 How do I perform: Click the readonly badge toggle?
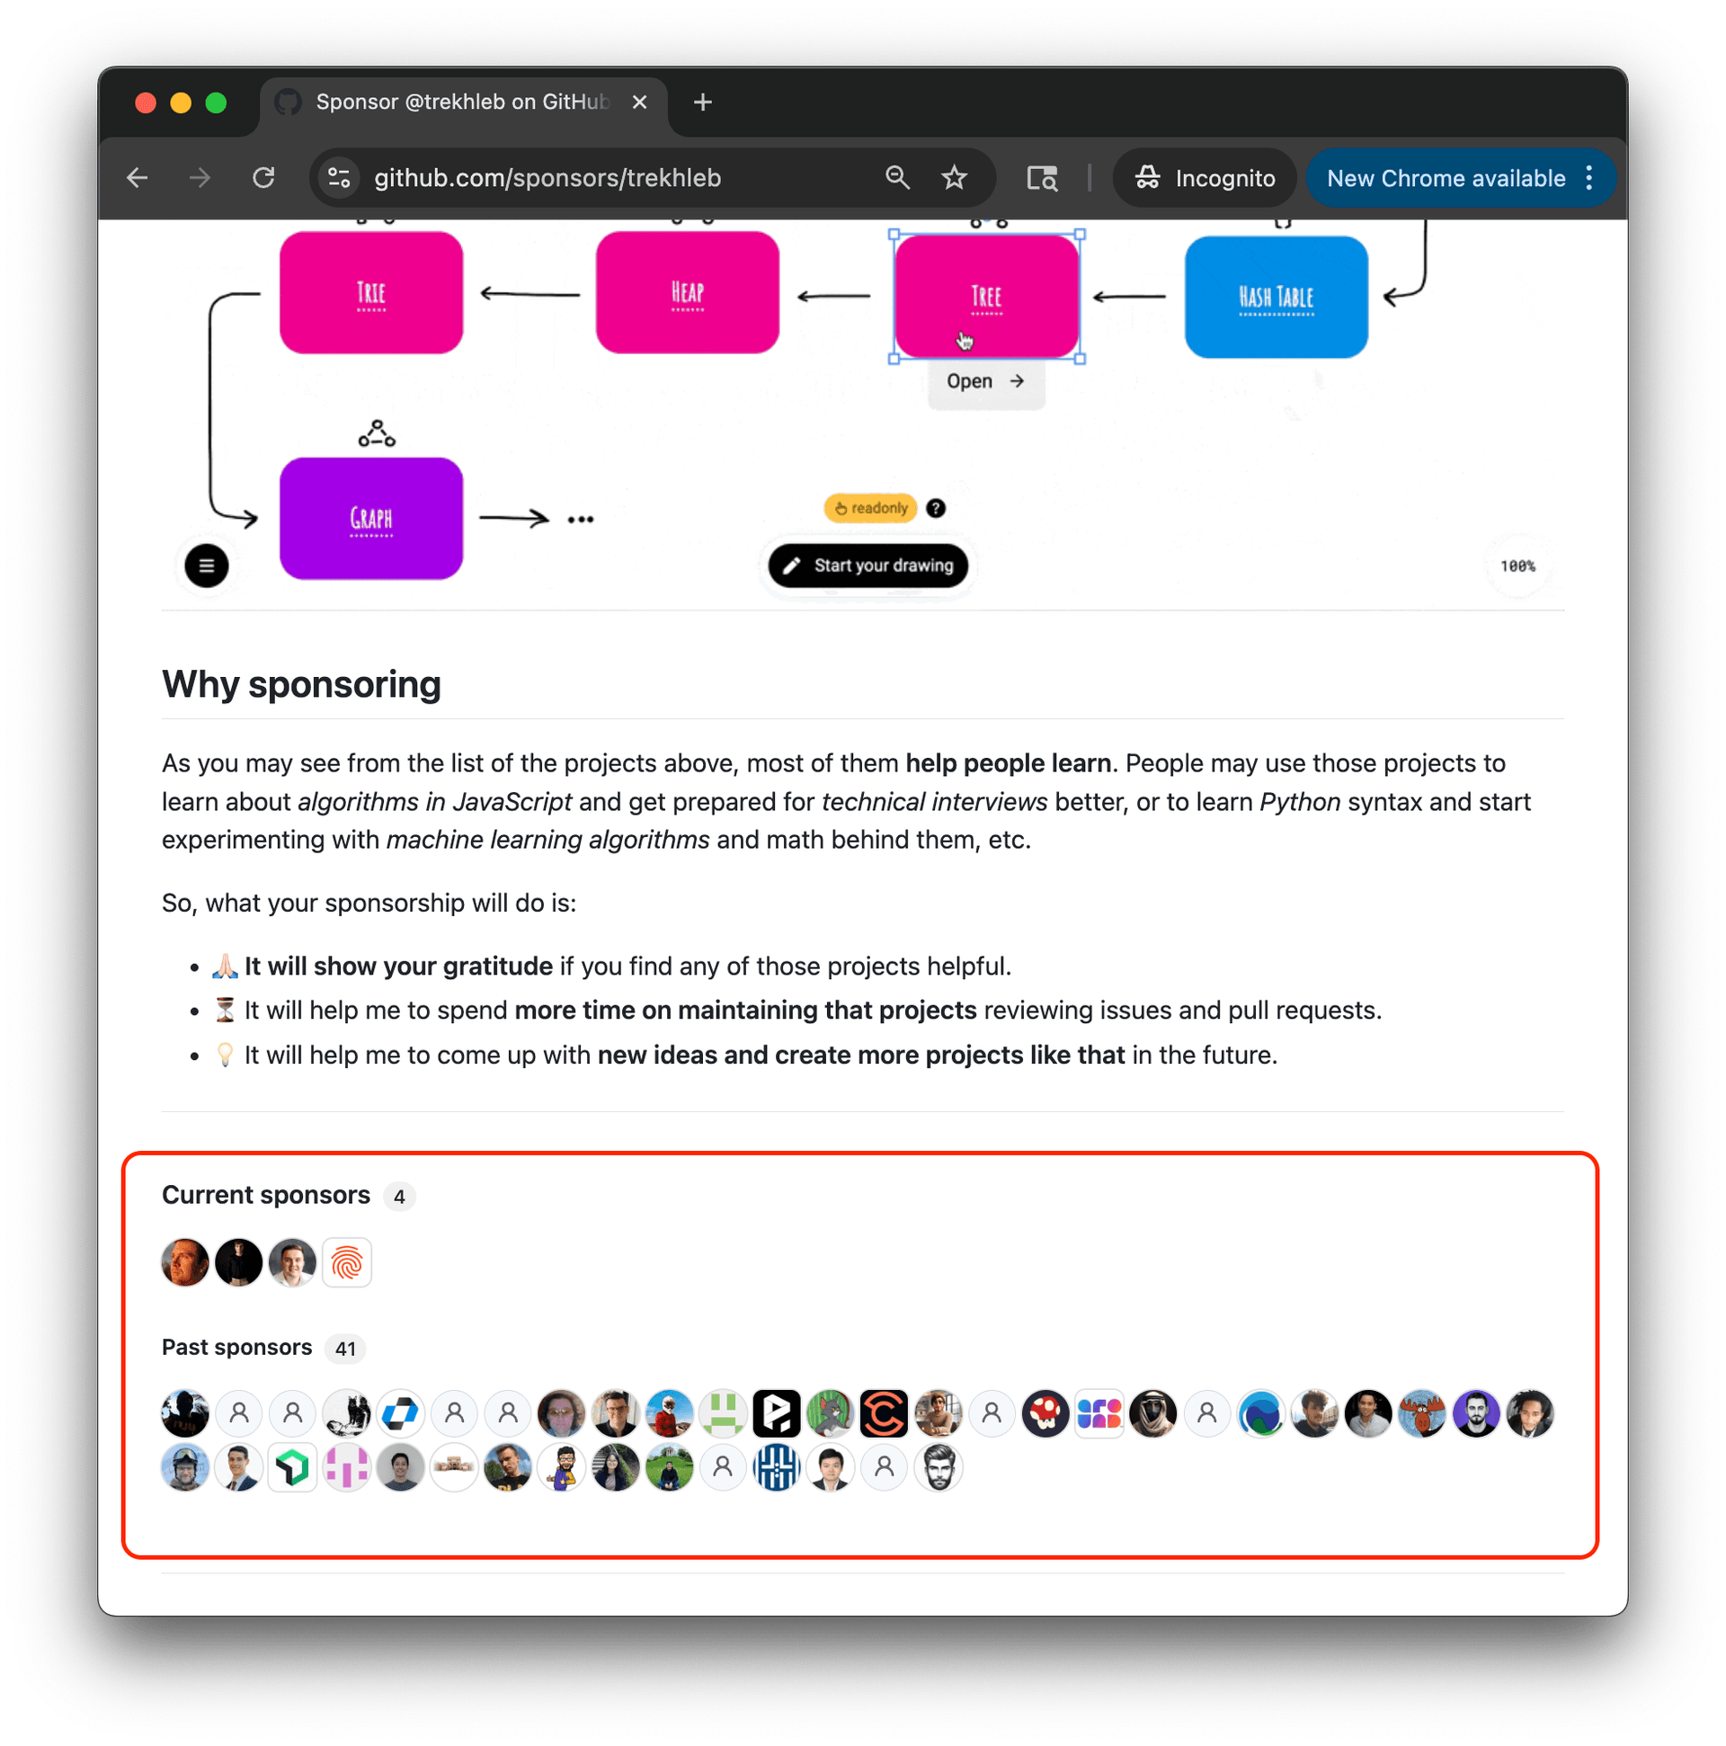coord(870,509)
